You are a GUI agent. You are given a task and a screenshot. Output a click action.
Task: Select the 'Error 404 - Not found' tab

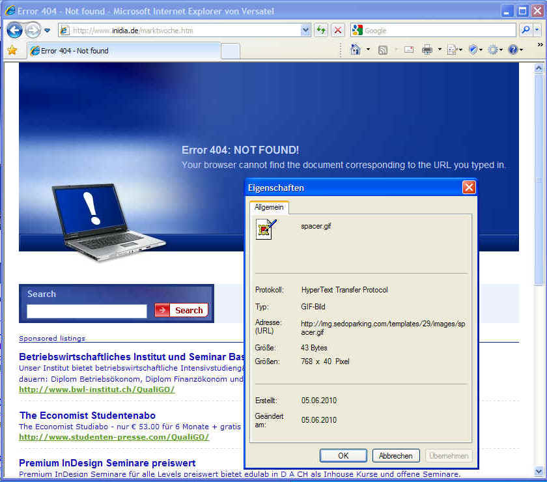pyautogui.click(x=124, y=51)
